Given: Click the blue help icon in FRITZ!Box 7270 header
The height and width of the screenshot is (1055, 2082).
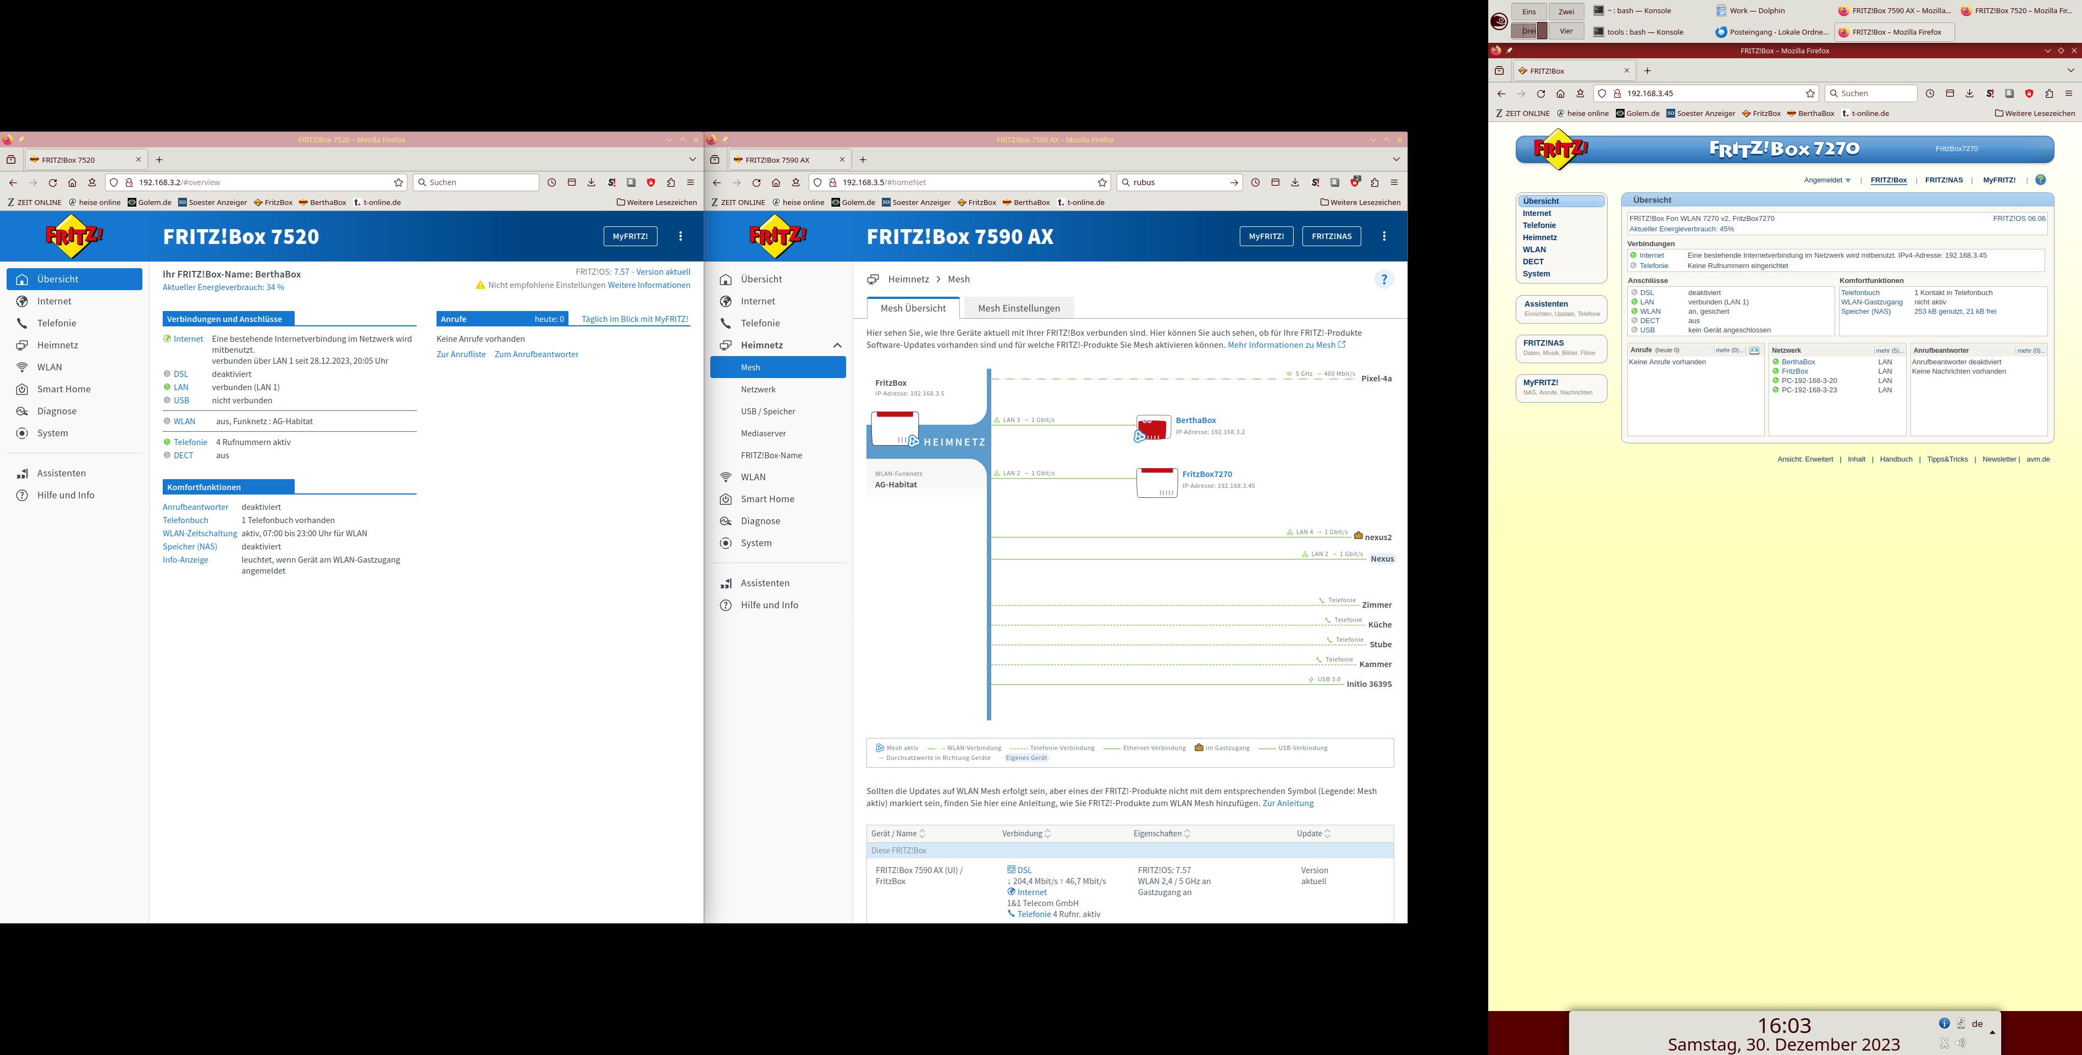Looking at the screenshot, I should point(2040,180).
